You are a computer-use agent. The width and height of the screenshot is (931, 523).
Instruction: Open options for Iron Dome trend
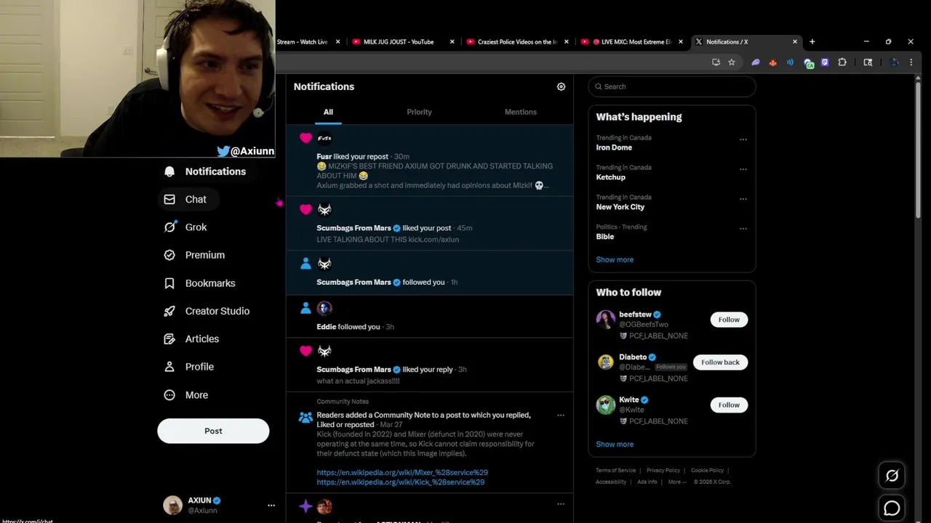tap(743, 139)
